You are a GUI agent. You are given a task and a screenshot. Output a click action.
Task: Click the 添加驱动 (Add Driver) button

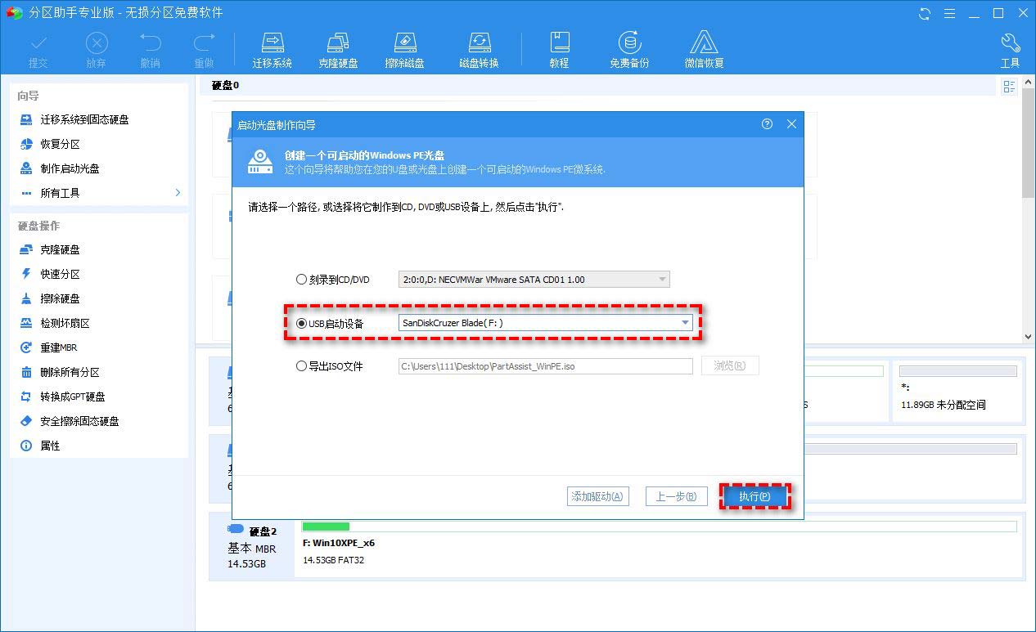[x=598, y=495]
